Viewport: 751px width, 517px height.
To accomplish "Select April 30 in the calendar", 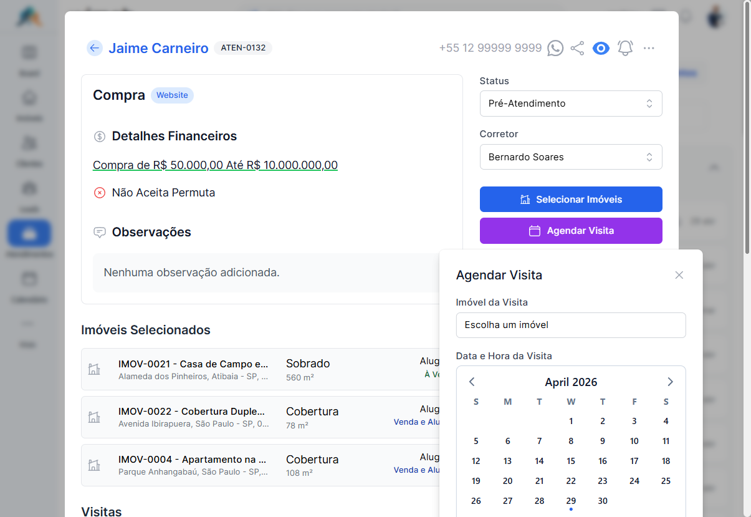I will click(603, 501).
